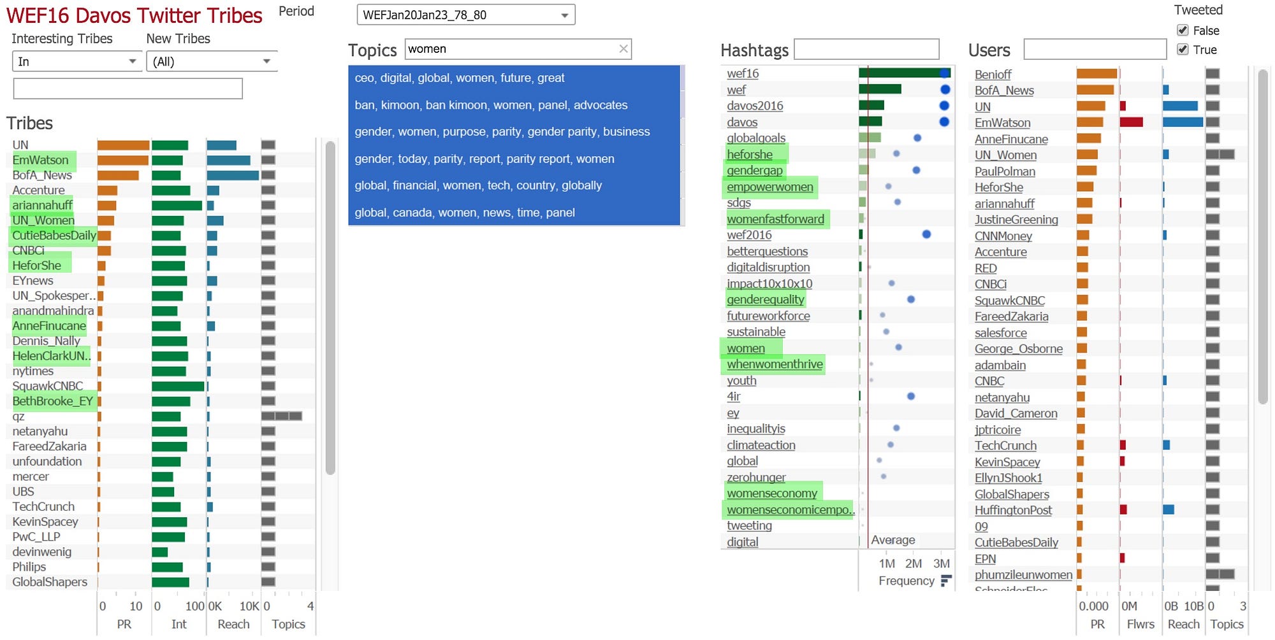Select topic 'global, canada, women, news, time, panel'
This screenshot has height=640, width=1275.
click(x=514, y=213)
